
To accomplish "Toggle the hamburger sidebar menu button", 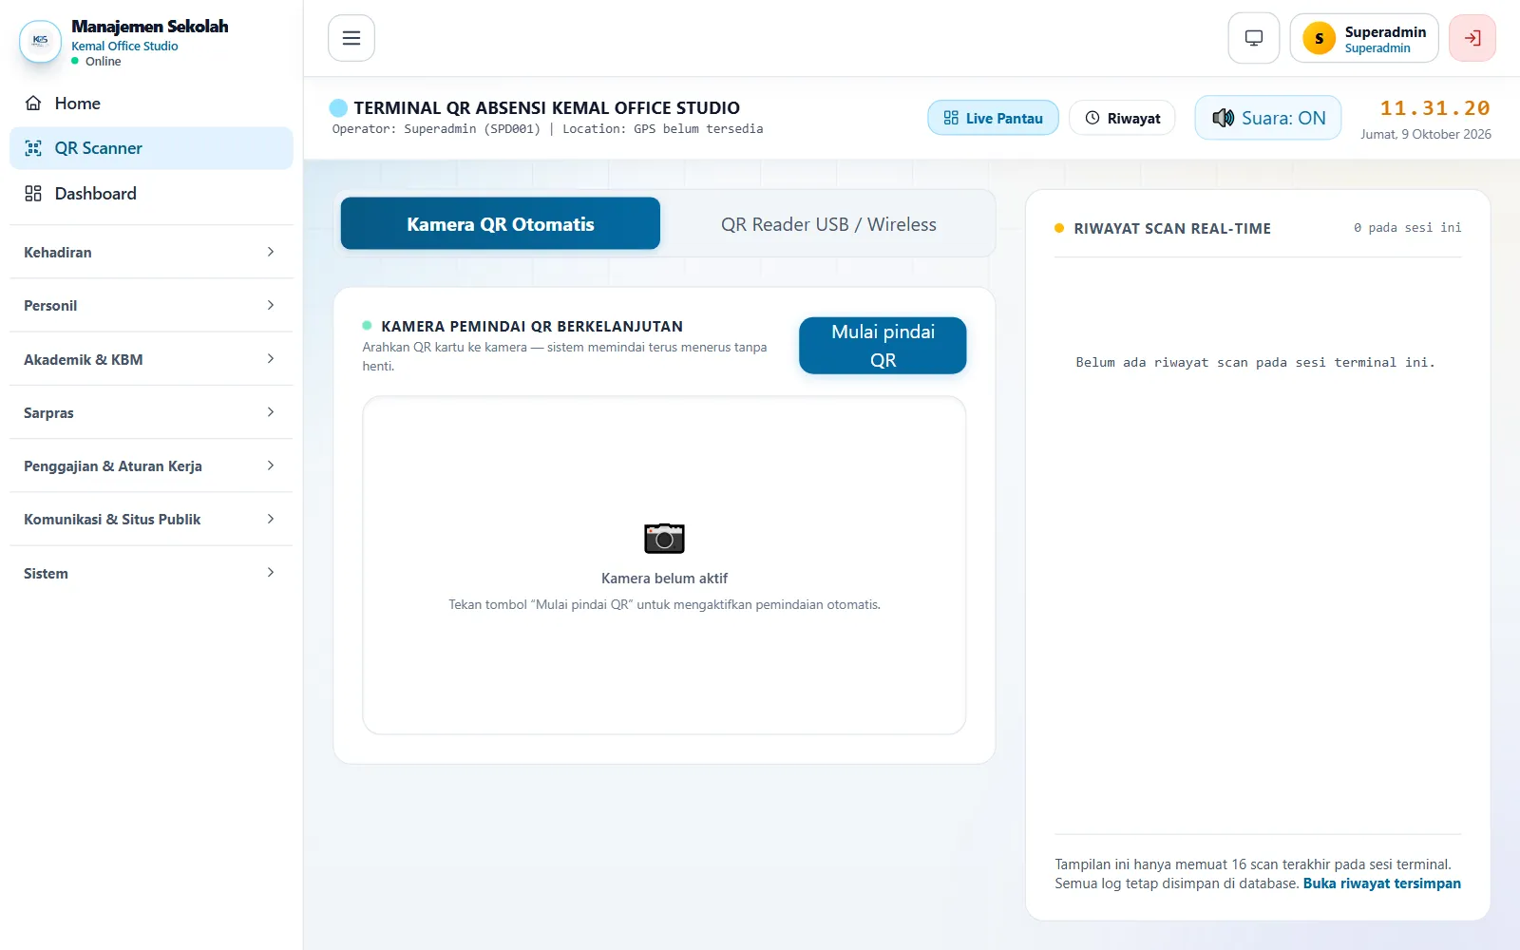I will (351, 38).
